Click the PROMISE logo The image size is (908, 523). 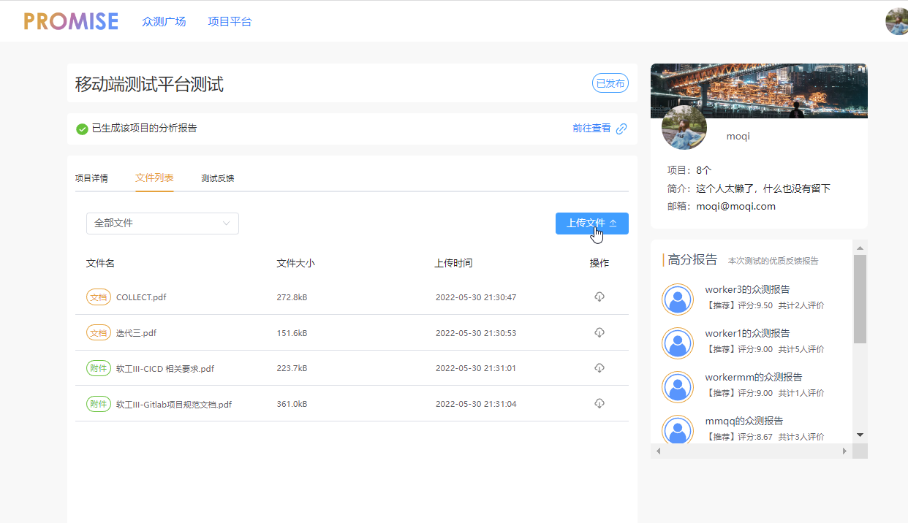click(71, 21)
